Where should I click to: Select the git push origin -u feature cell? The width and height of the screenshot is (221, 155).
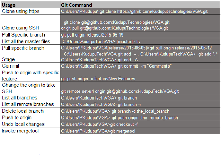[x=140, y=75]
